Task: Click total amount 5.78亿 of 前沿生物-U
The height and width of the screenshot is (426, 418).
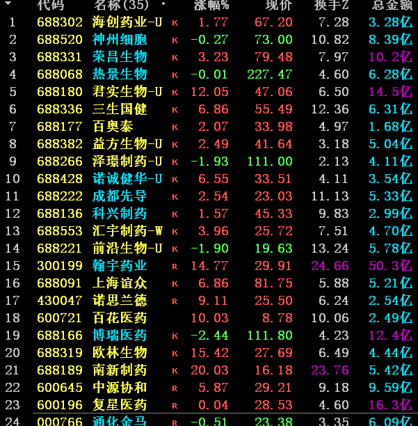Action: [x=391, y=248]
